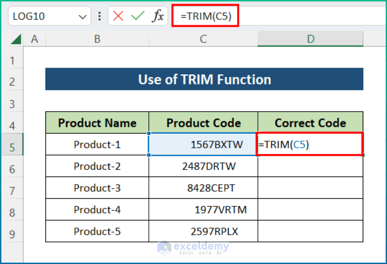This screenshot has width=387, height=264.
Task: Select the Product-1 cell
Action: coord(97,145)
